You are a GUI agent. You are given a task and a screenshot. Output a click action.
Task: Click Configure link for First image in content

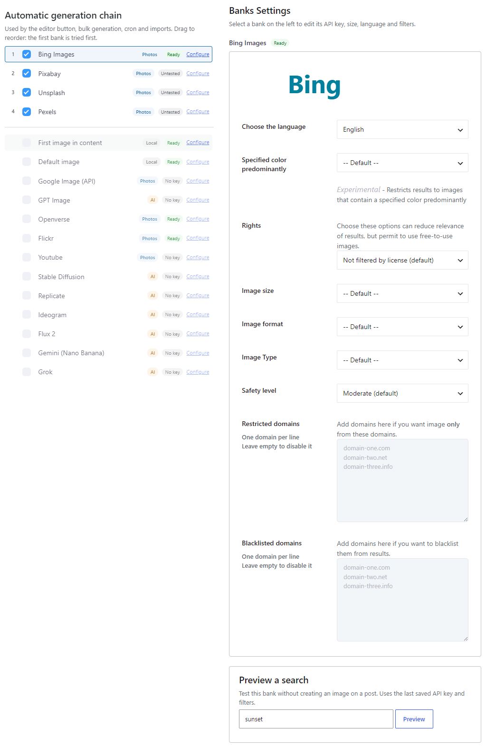(x=198, y=142)
